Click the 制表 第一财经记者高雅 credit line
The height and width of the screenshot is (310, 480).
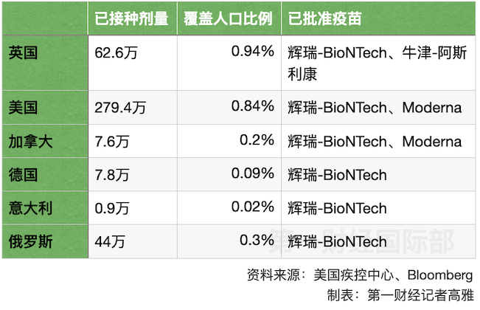pos(400,295)
